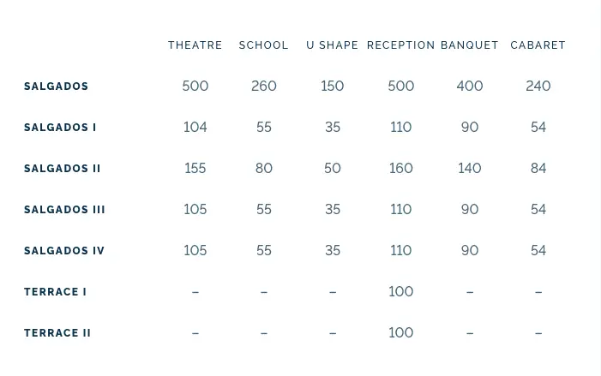601x376 pixels.
Task: Select the SALGADOS row label
Action: point(56,87)
